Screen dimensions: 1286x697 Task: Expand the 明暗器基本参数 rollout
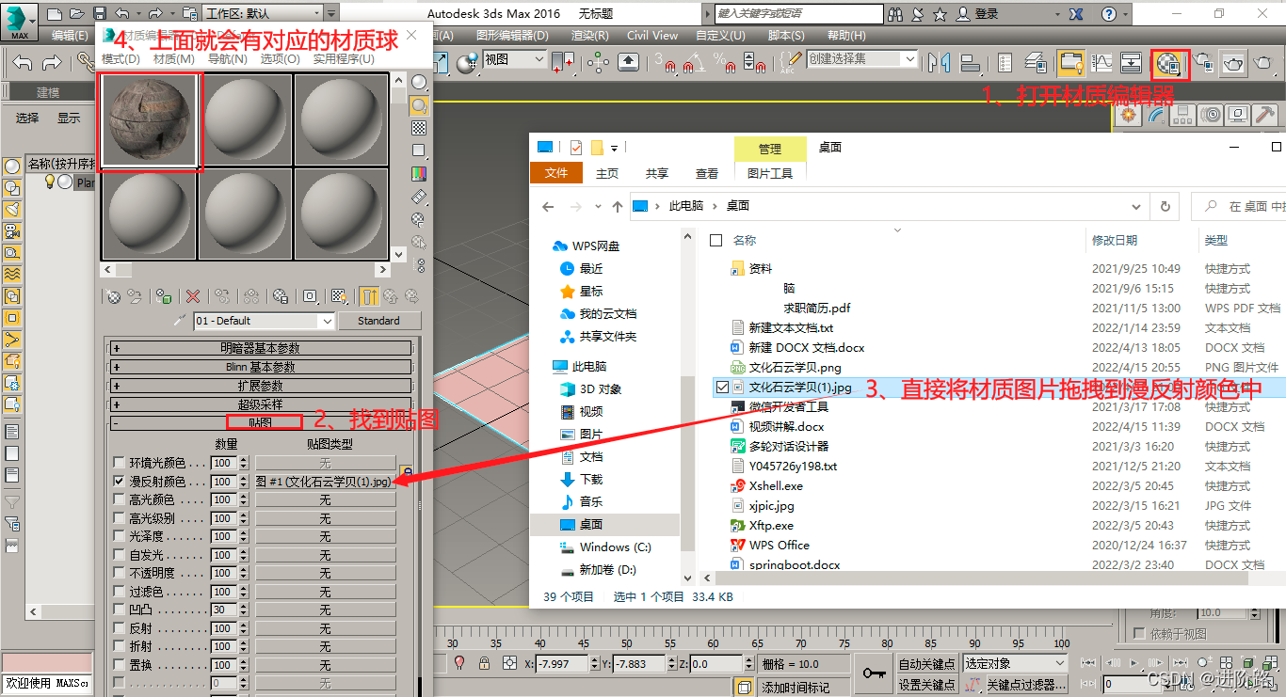pos(261,348)
